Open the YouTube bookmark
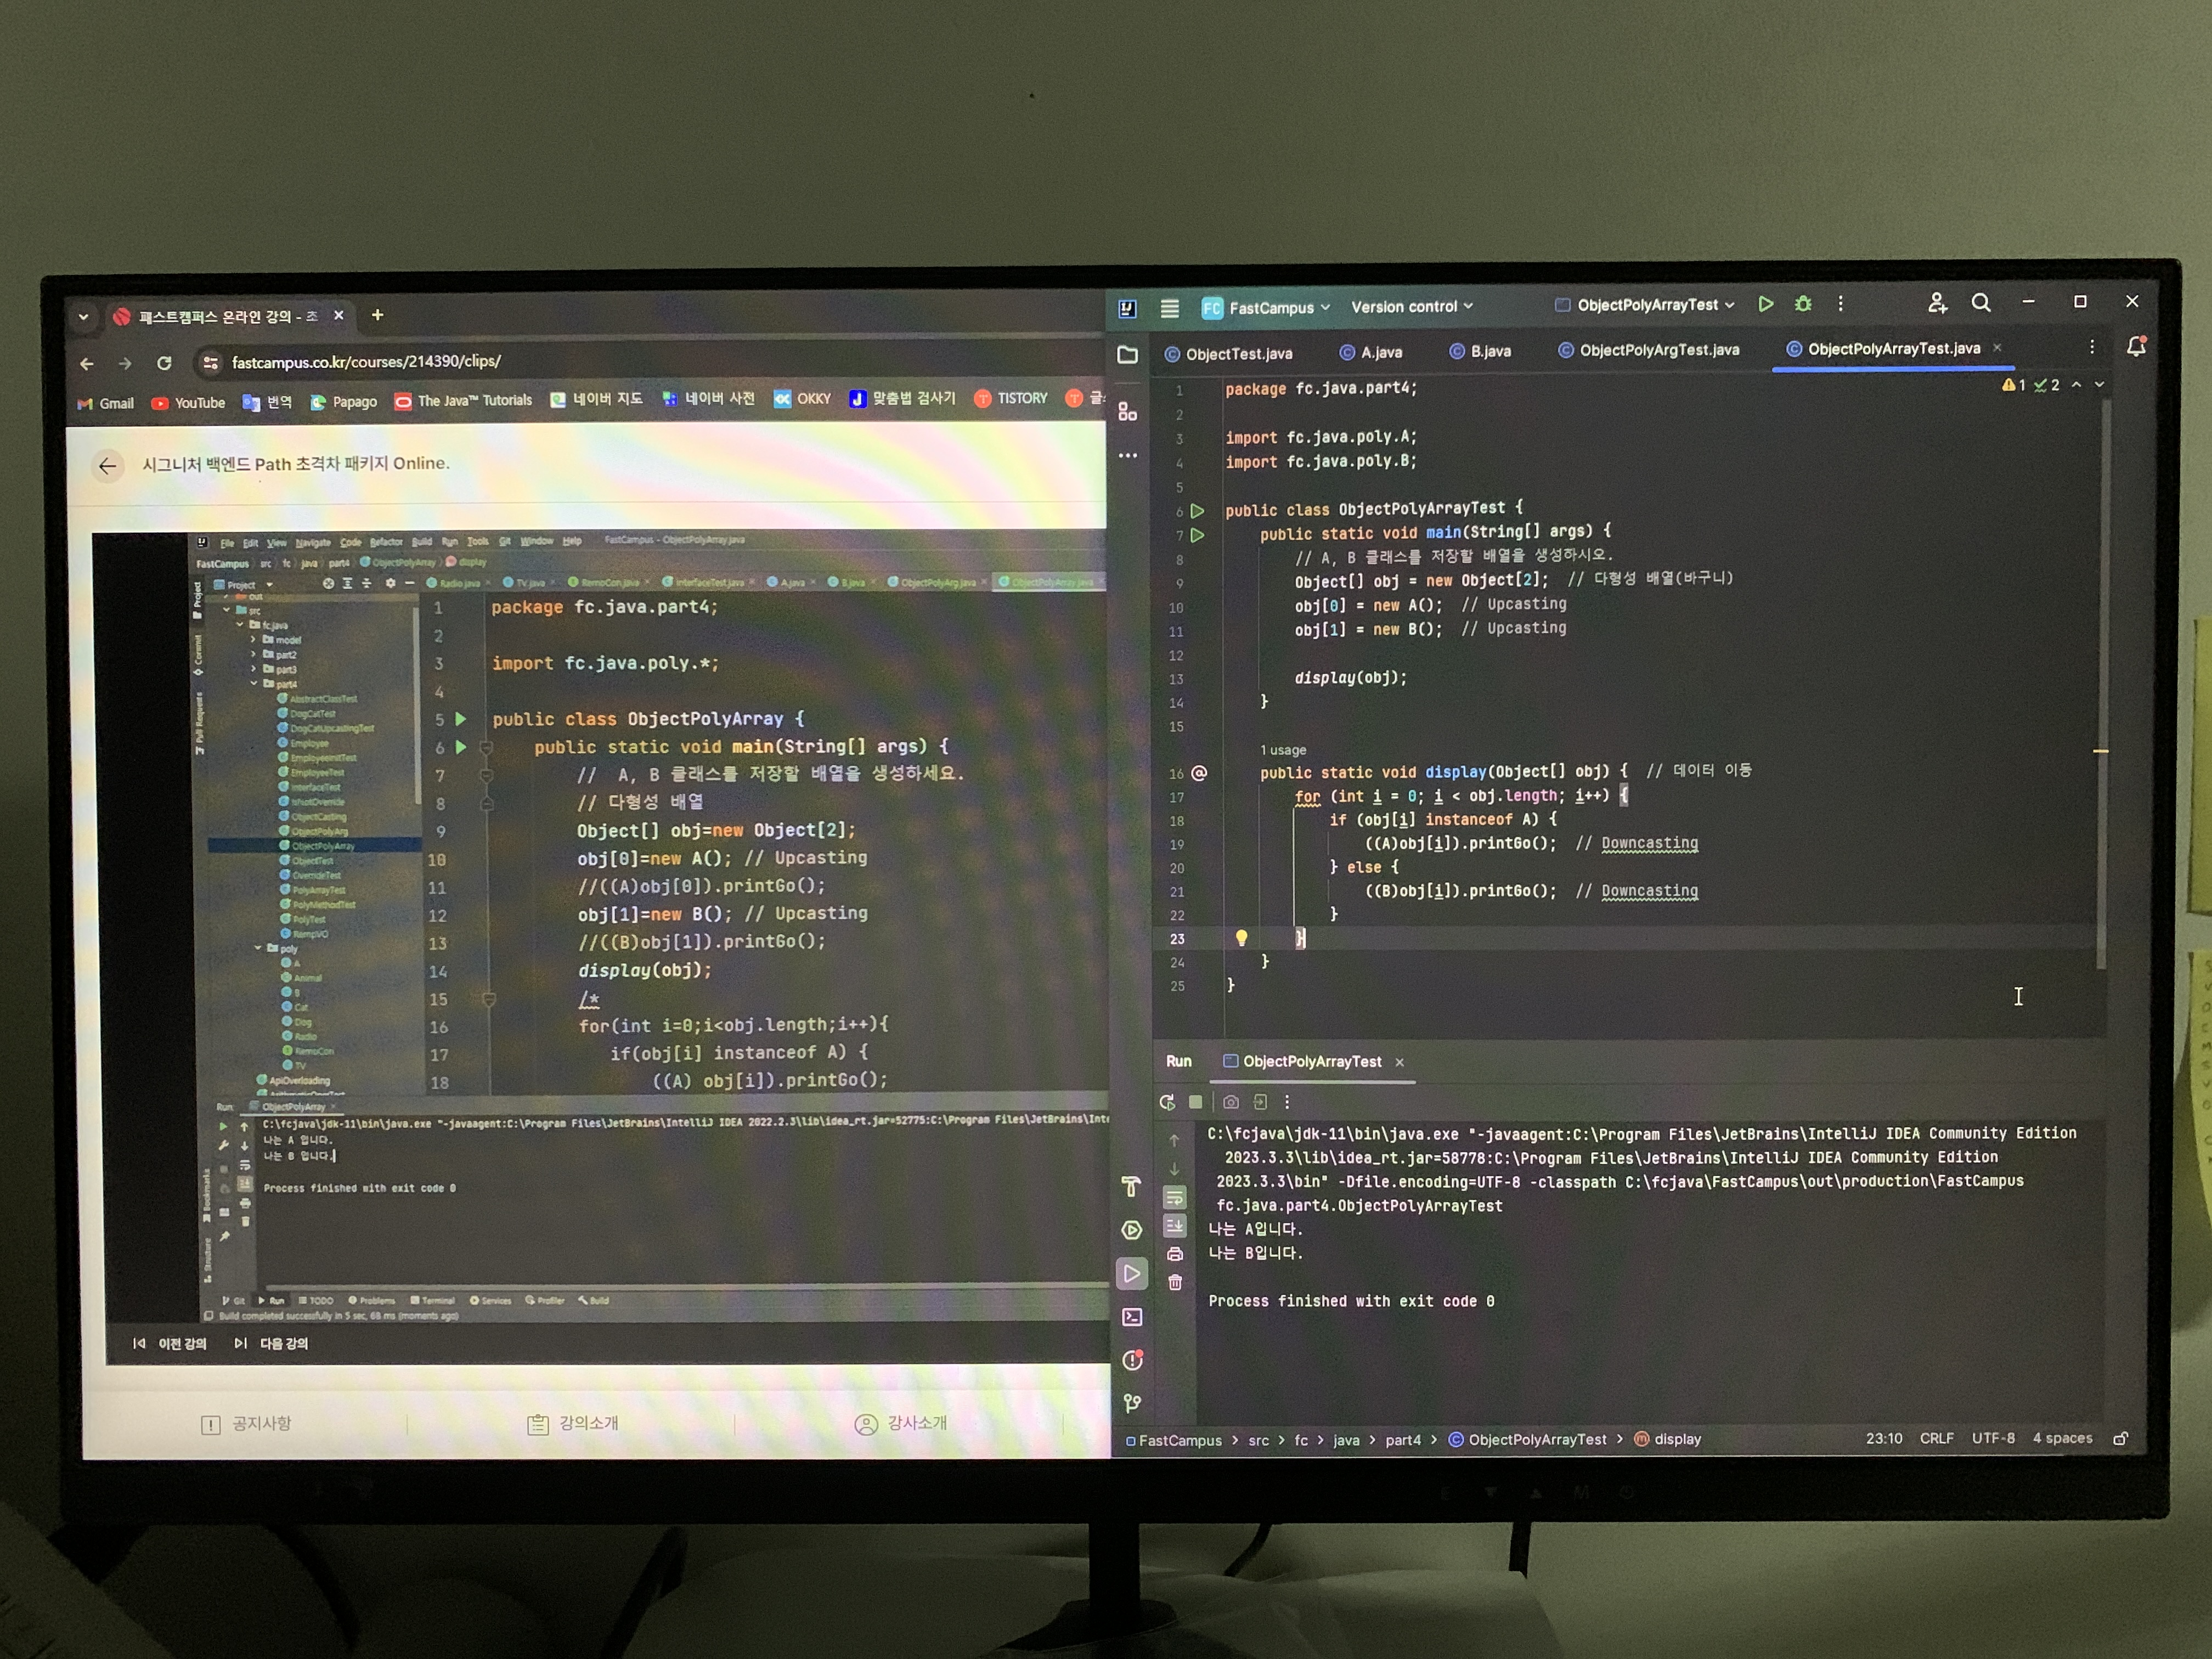2212x1659 pixels. [x=188, y=403]
